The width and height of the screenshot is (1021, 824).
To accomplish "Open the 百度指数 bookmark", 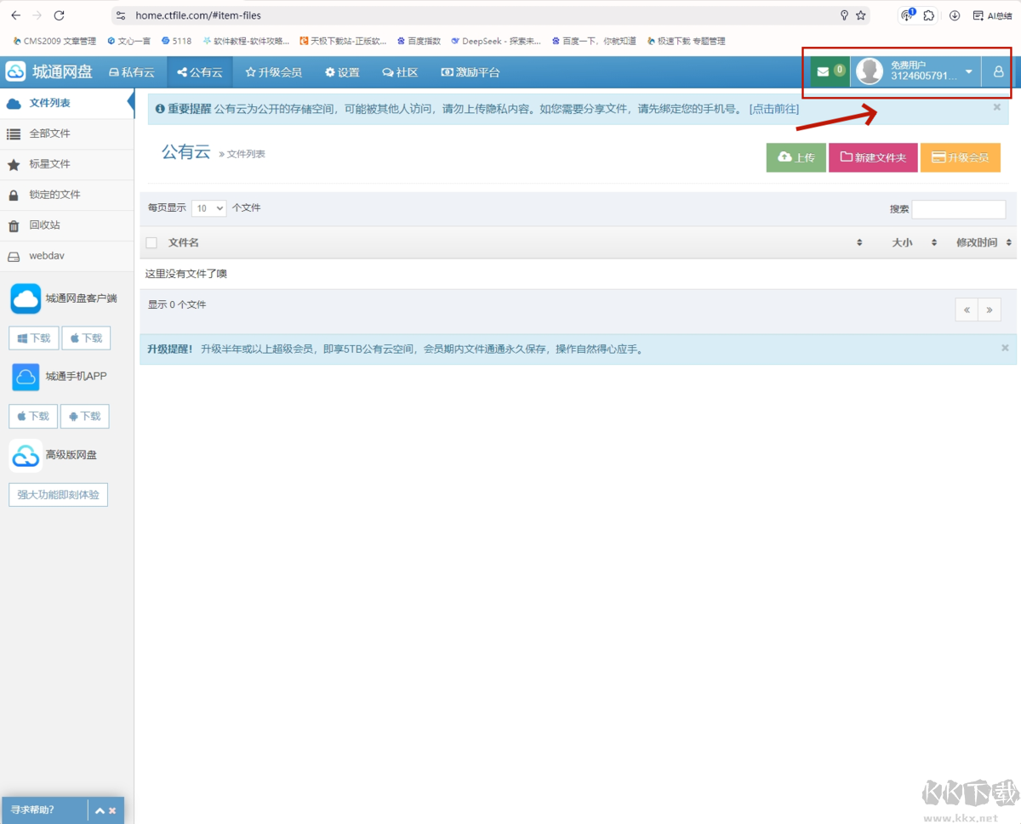I will click(x=419, y=41).
